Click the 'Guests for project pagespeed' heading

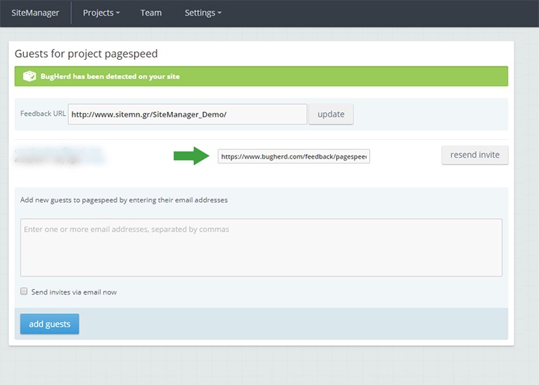pyautogui.click(x=86, y=54)
